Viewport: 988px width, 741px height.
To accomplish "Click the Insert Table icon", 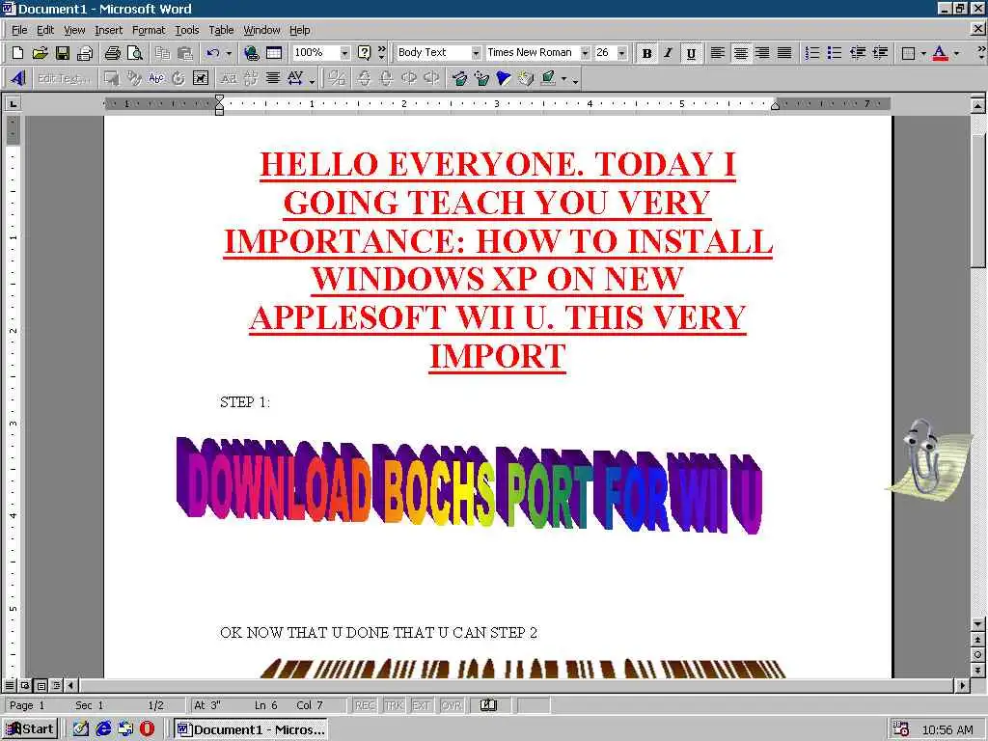I will pos(273,53).
